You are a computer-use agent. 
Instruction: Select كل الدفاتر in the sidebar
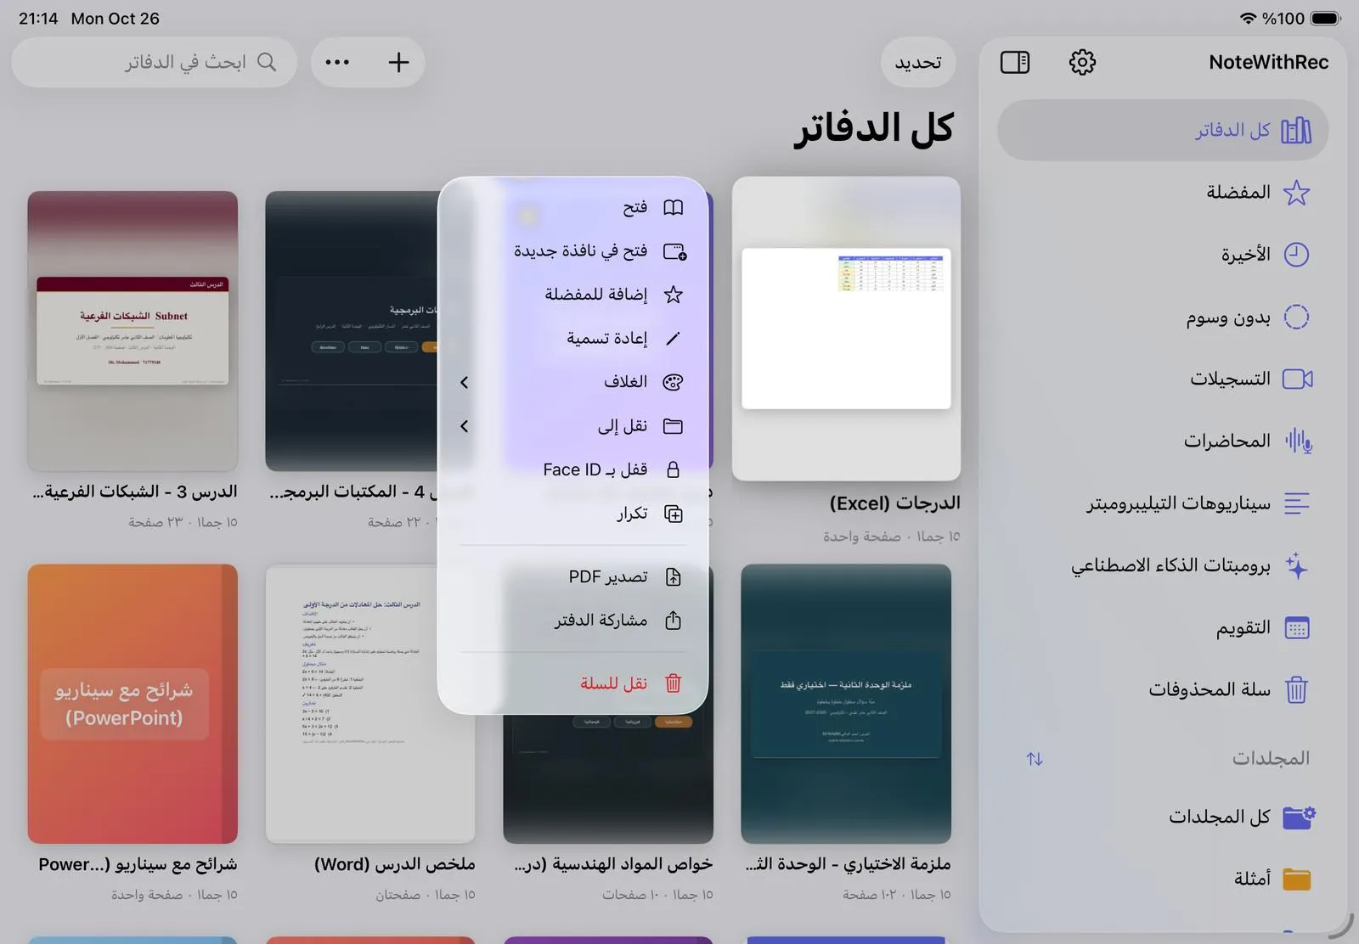click(x=1163, y=130)
